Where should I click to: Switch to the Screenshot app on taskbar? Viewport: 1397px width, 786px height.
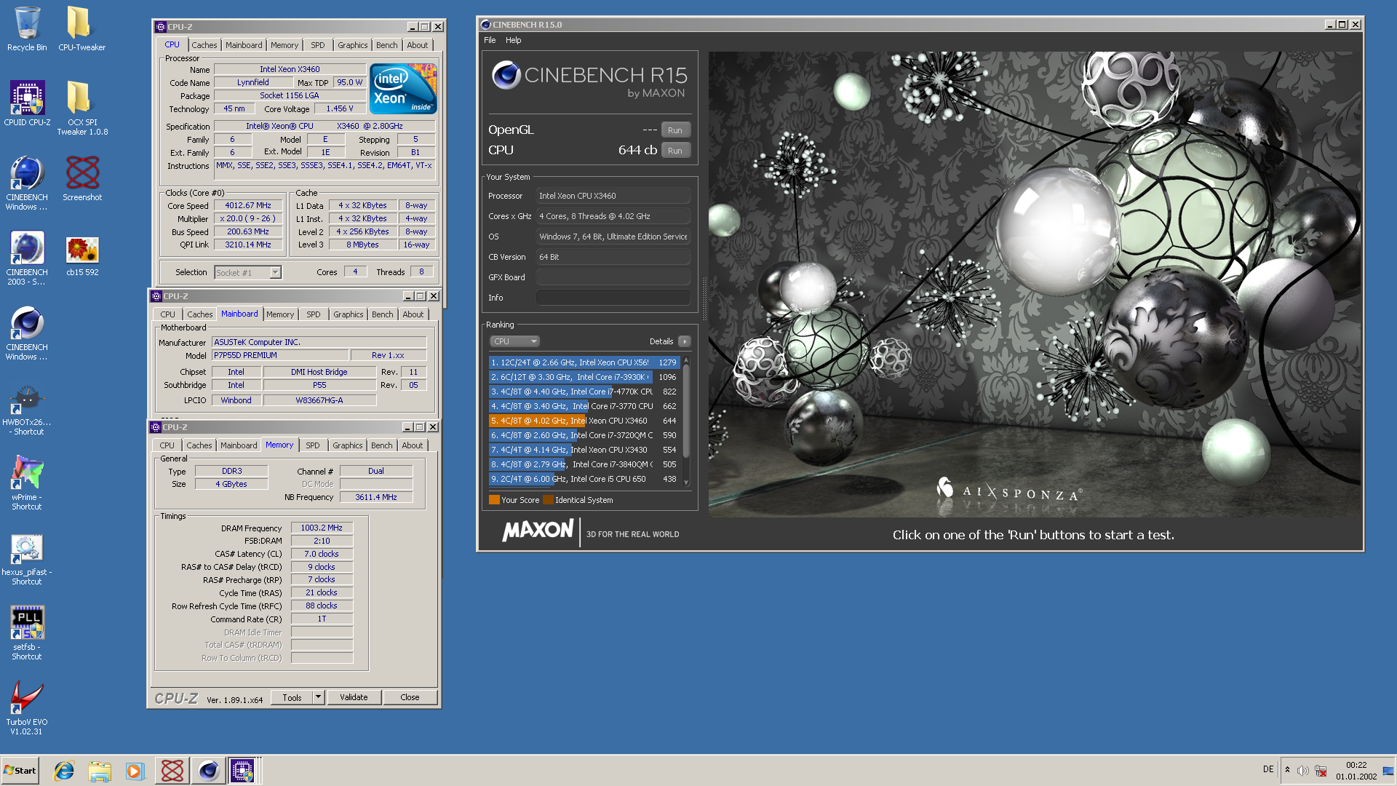coord(172,771)
